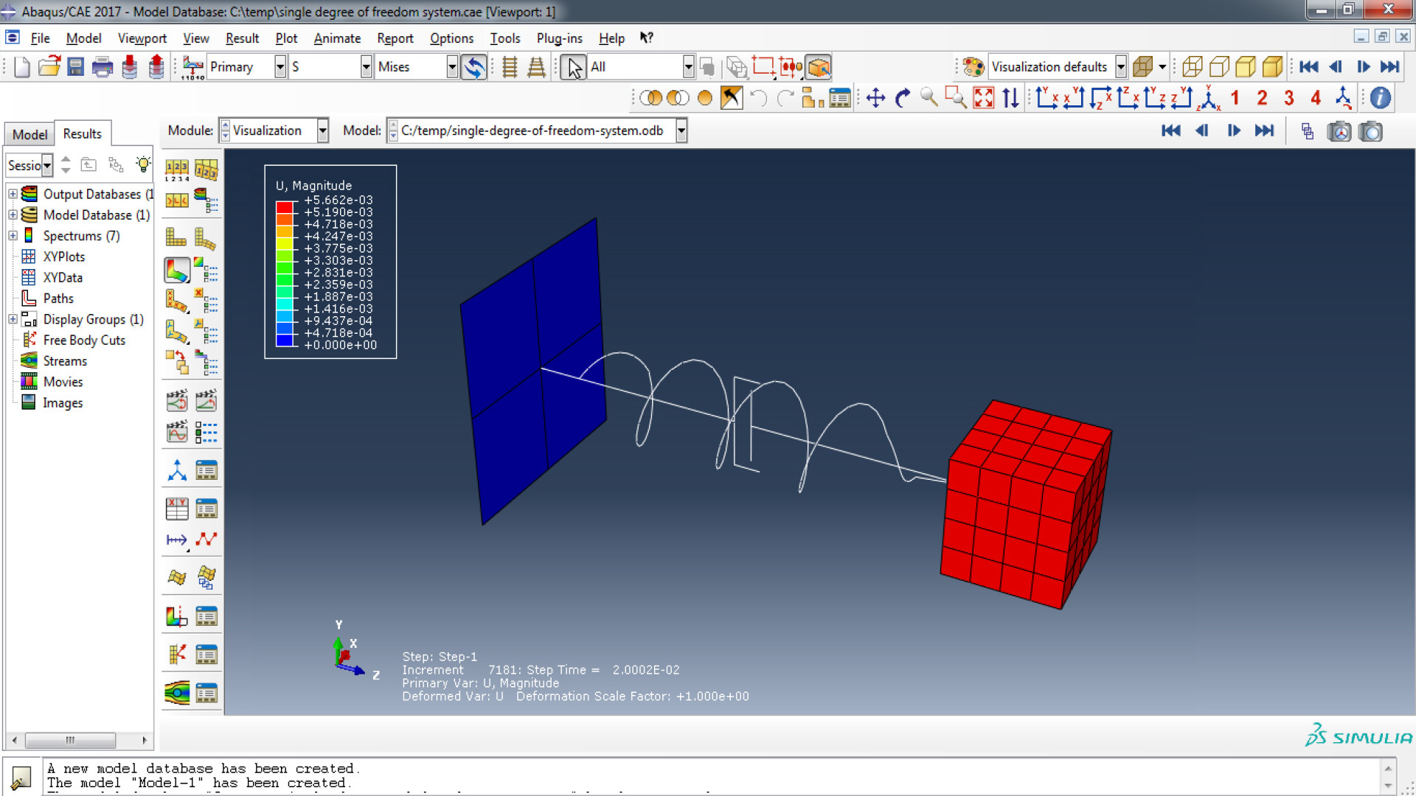Click the red legend color at +5.662e-03

click(x=285, y=207)
